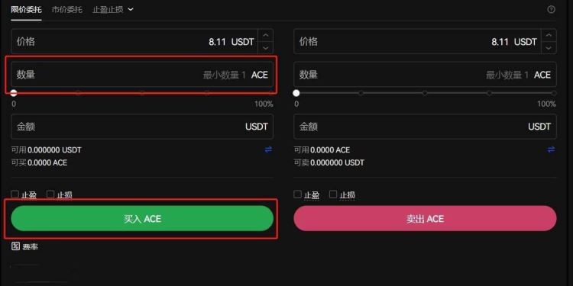Enable 止盈 checkbox on buy side

click(x=15, y=194)
